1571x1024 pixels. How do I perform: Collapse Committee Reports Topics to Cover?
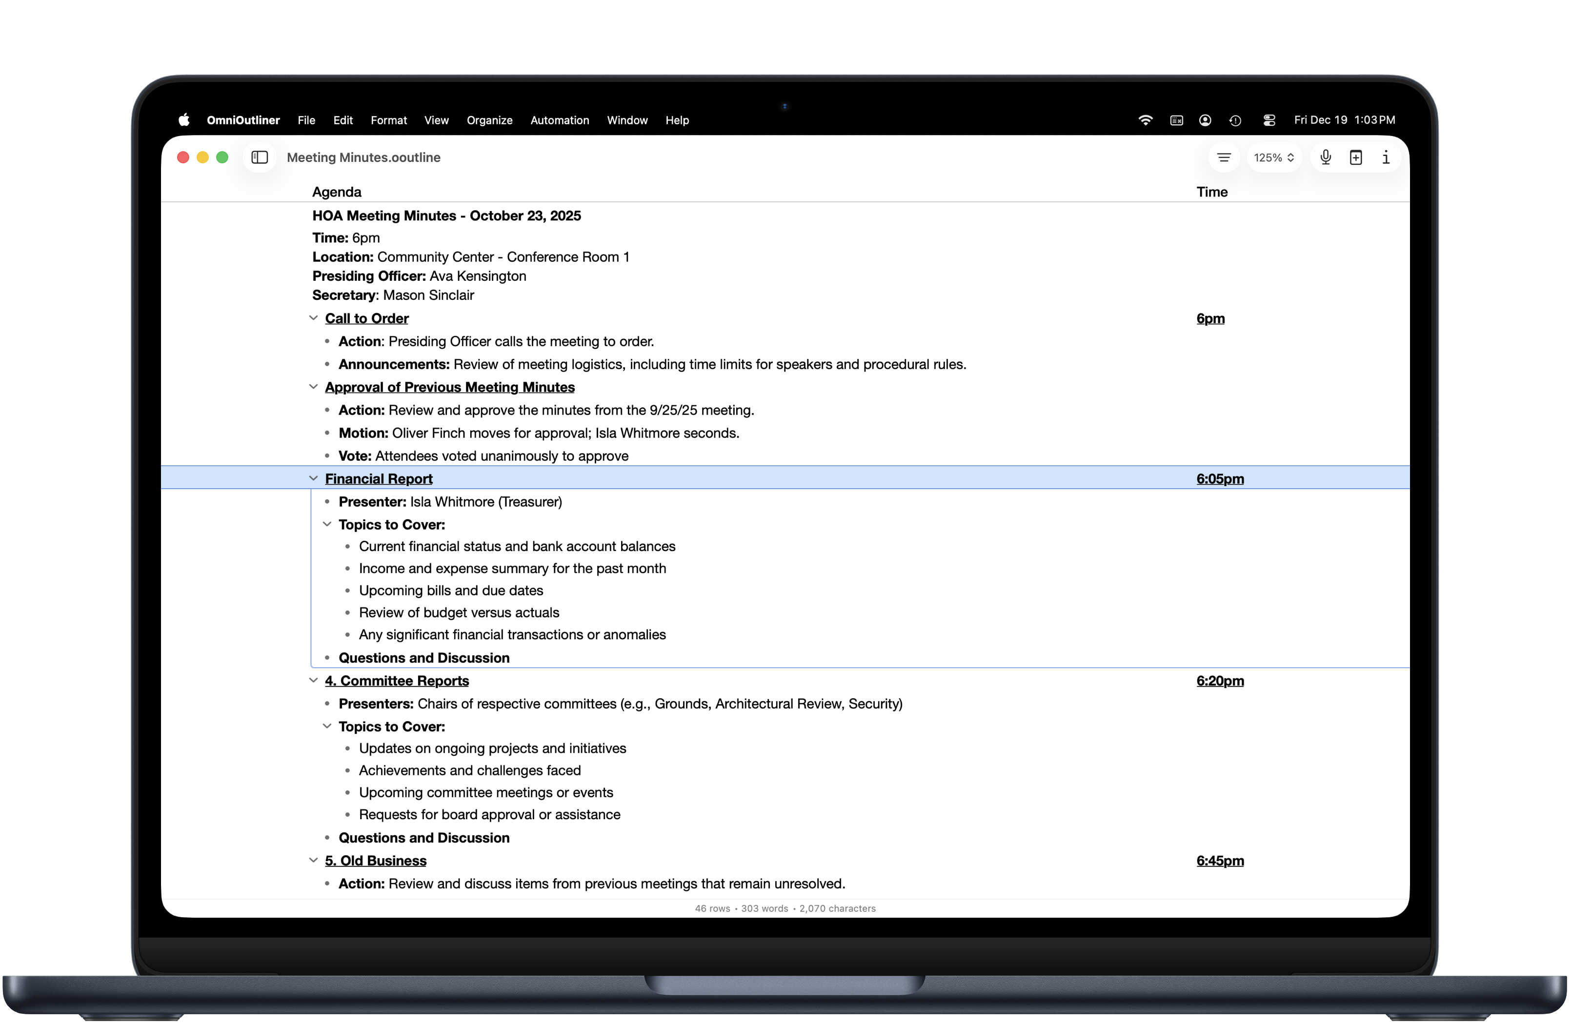[327, 726]
